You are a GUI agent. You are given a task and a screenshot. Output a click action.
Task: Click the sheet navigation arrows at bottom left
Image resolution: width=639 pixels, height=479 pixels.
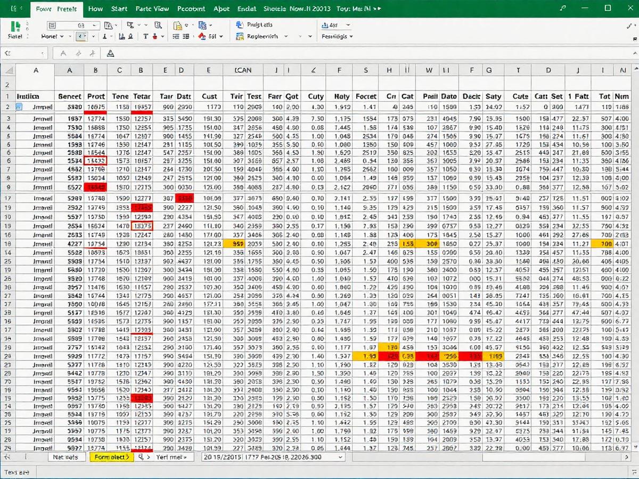[x=7, y=457]
